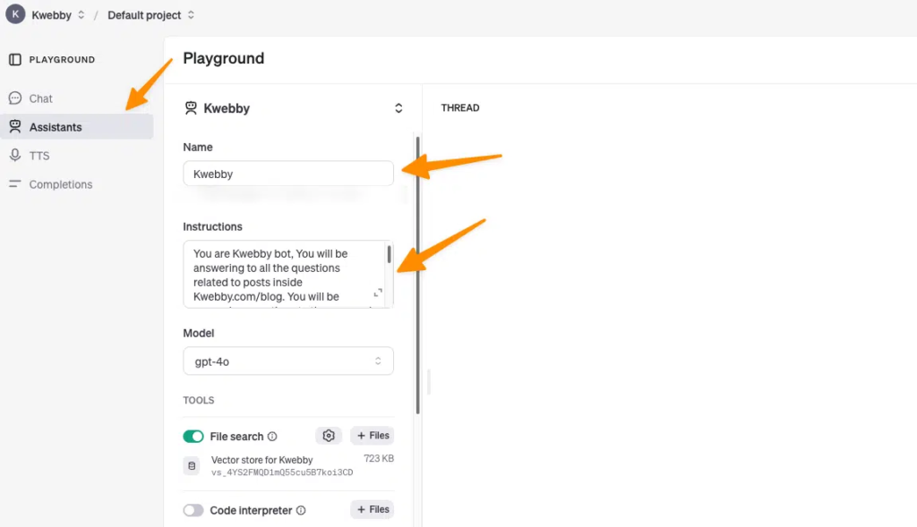Click the Name input field containing Kwebby
Image resolution: width=917 pixels, height=527 pixels.
287,174
